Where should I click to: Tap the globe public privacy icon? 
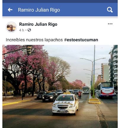29,30
